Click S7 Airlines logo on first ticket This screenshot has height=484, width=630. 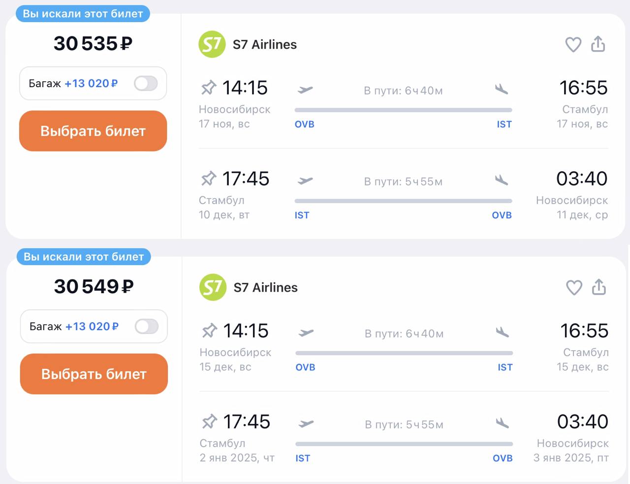[212, 44]
